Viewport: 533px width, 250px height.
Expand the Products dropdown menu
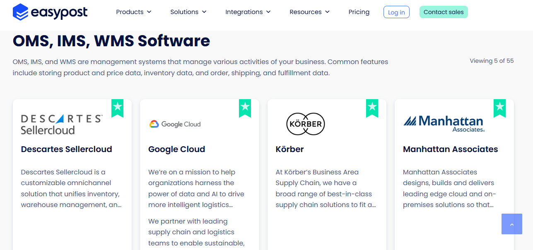point(134,12)
